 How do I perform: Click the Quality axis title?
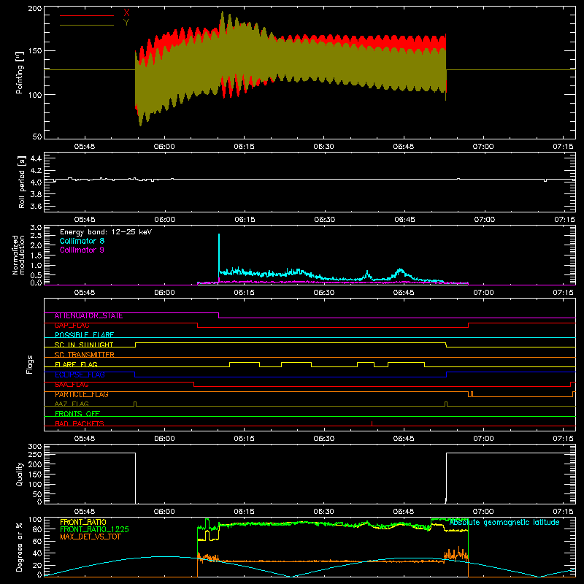coord(20,474)
